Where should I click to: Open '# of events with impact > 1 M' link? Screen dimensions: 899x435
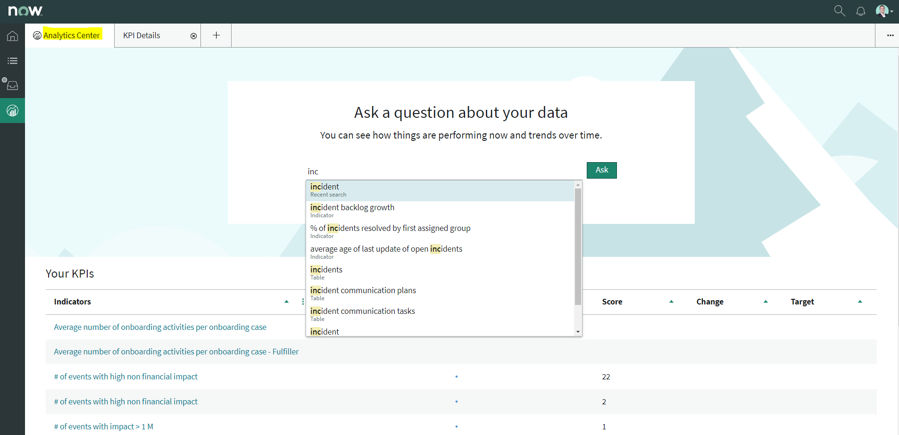[x=103, y=427]
